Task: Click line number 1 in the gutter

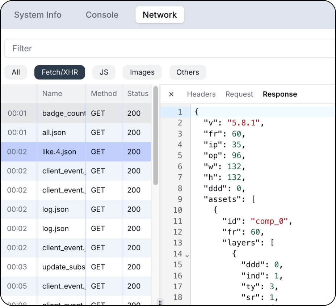Action: pyautogui.click(x=180, y=112)
